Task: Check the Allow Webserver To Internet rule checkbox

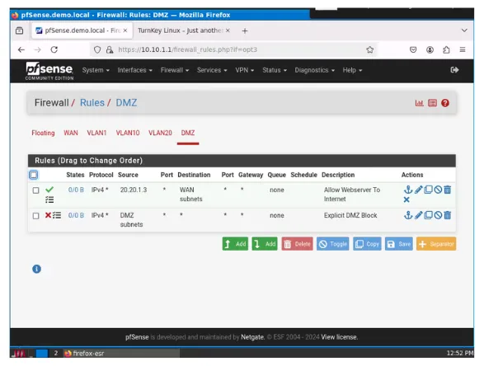Action: (35, 190)
